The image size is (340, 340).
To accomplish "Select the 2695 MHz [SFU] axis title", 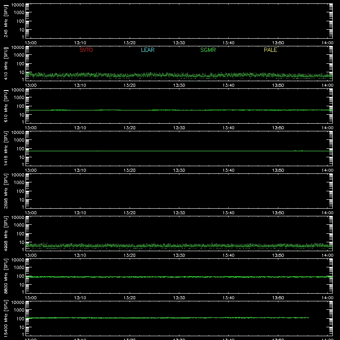I will (x=6, y=191).
